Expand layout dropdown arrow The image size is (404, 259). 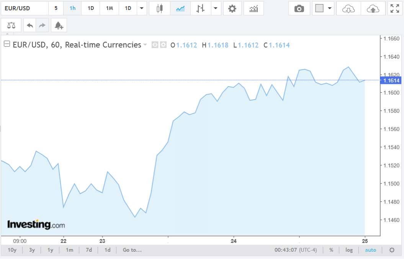point(330,8)
